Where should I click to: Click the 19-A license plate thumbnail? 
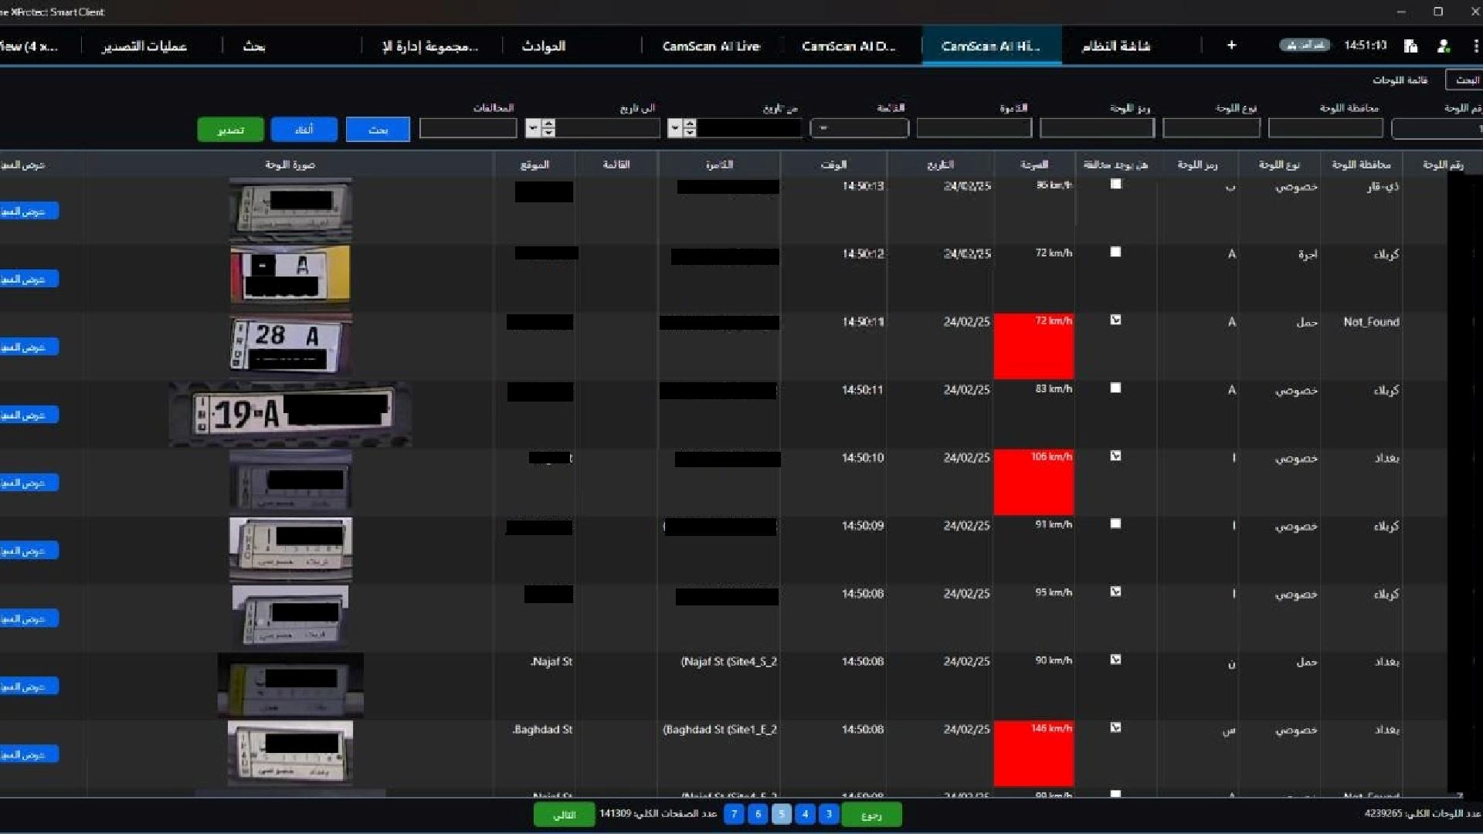coord(290,414)
